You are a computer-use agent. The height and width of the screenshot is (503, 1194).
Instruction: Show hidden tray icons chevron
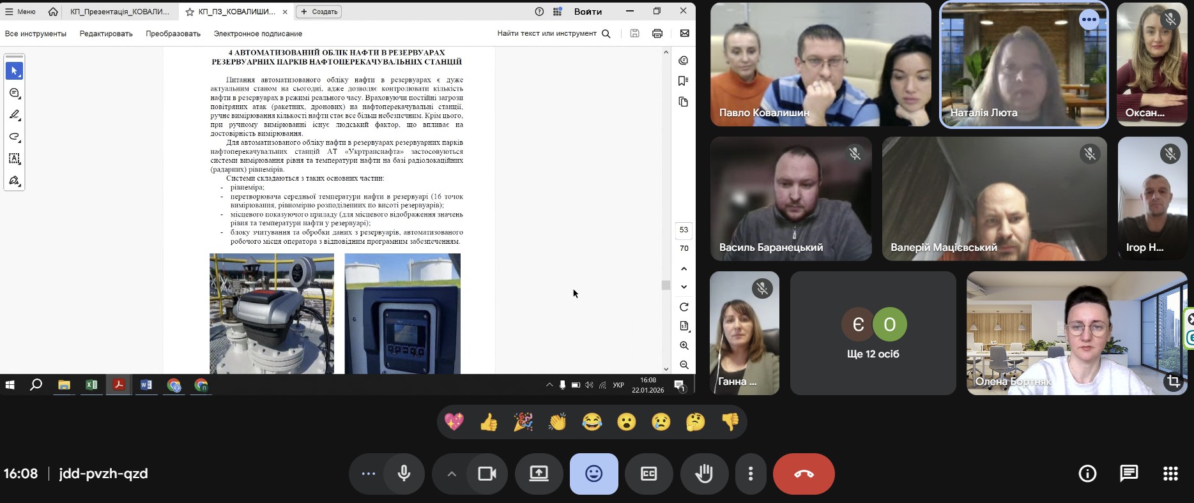pos(549,385)
